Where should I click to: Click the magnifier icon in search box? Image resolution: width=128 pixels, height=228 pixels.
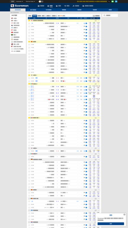pyautogui.click(x=105, y=15)
